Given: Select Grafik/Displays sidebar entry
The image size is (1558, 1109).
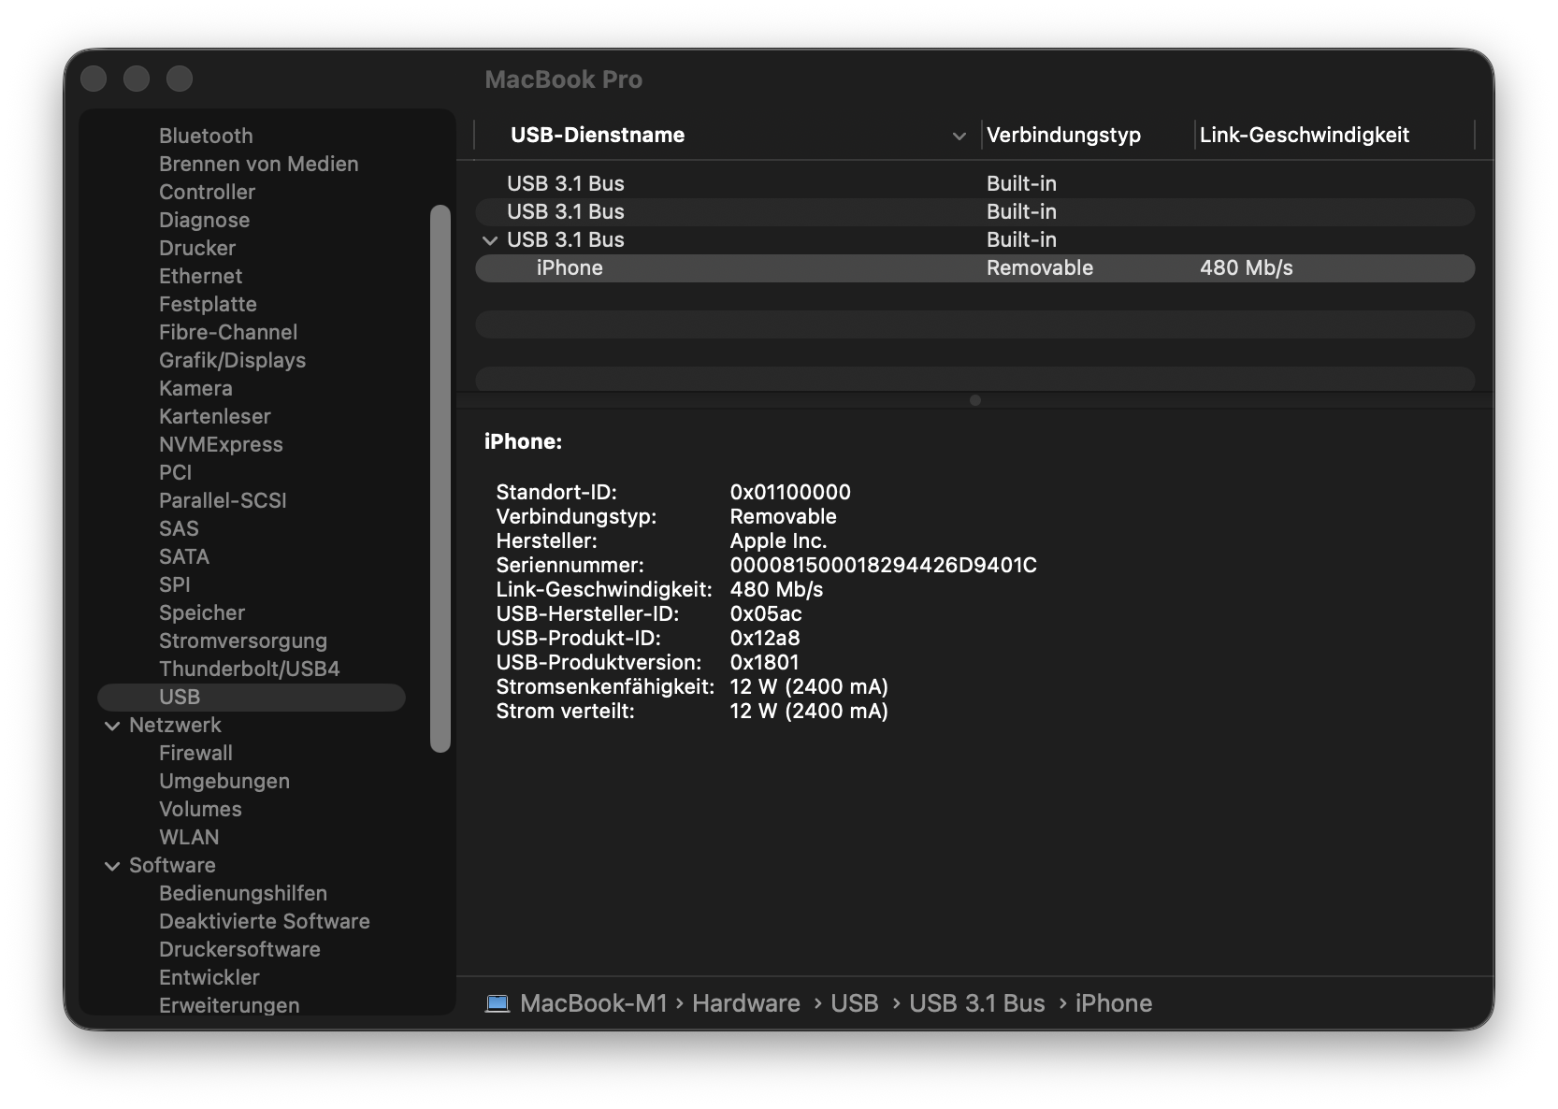Looking at the screenshot, I should 232,360.
